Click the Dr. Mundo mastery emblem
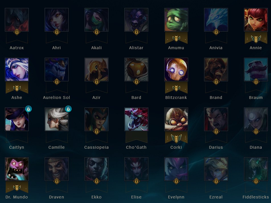 17,188
